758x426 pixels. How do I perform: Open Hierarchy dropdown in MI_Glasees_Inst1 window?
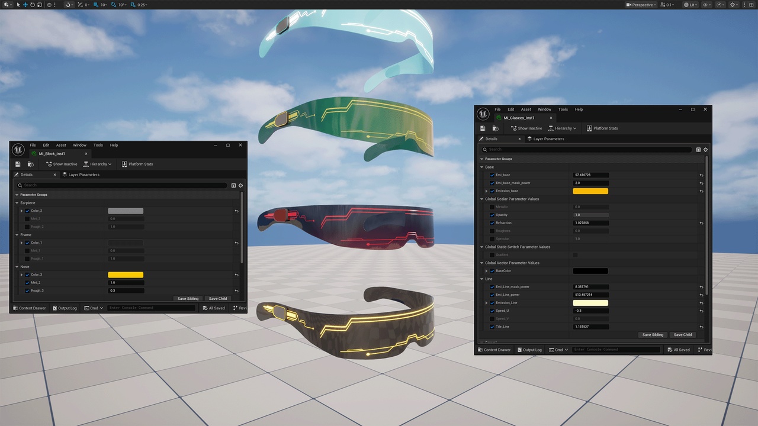click(x=562, y=128)
